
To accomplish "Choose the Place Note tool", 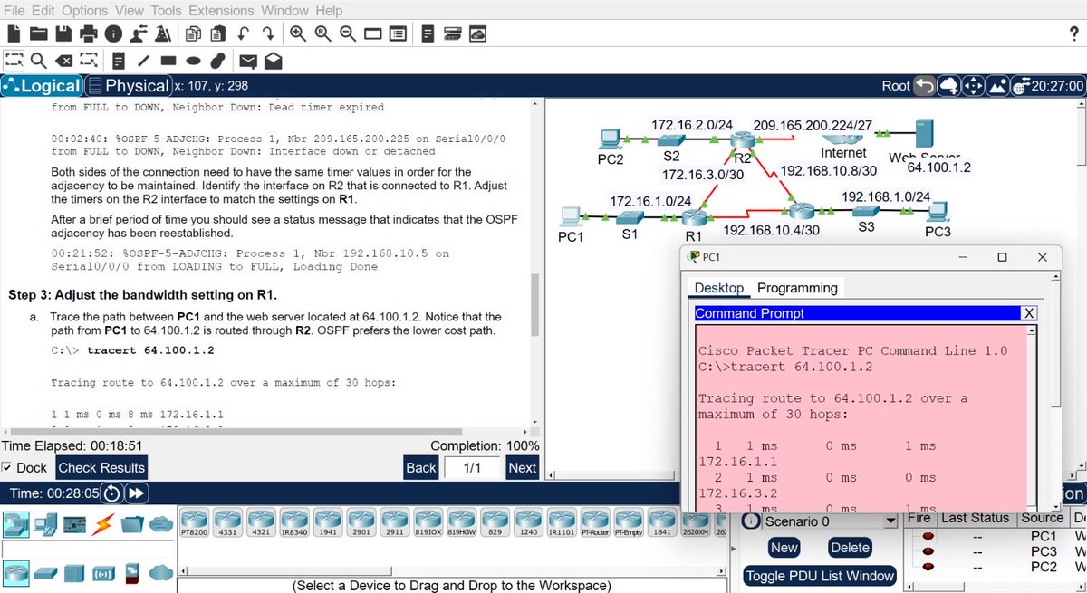I will tap(119, 61).
